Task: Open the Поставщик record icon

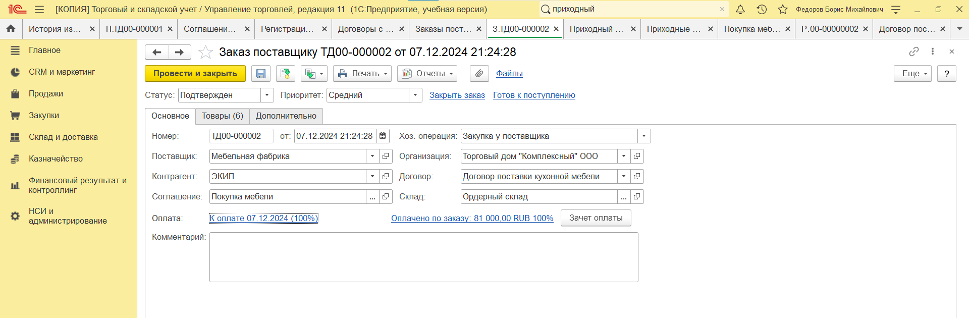Action: (x=386, y=156)
